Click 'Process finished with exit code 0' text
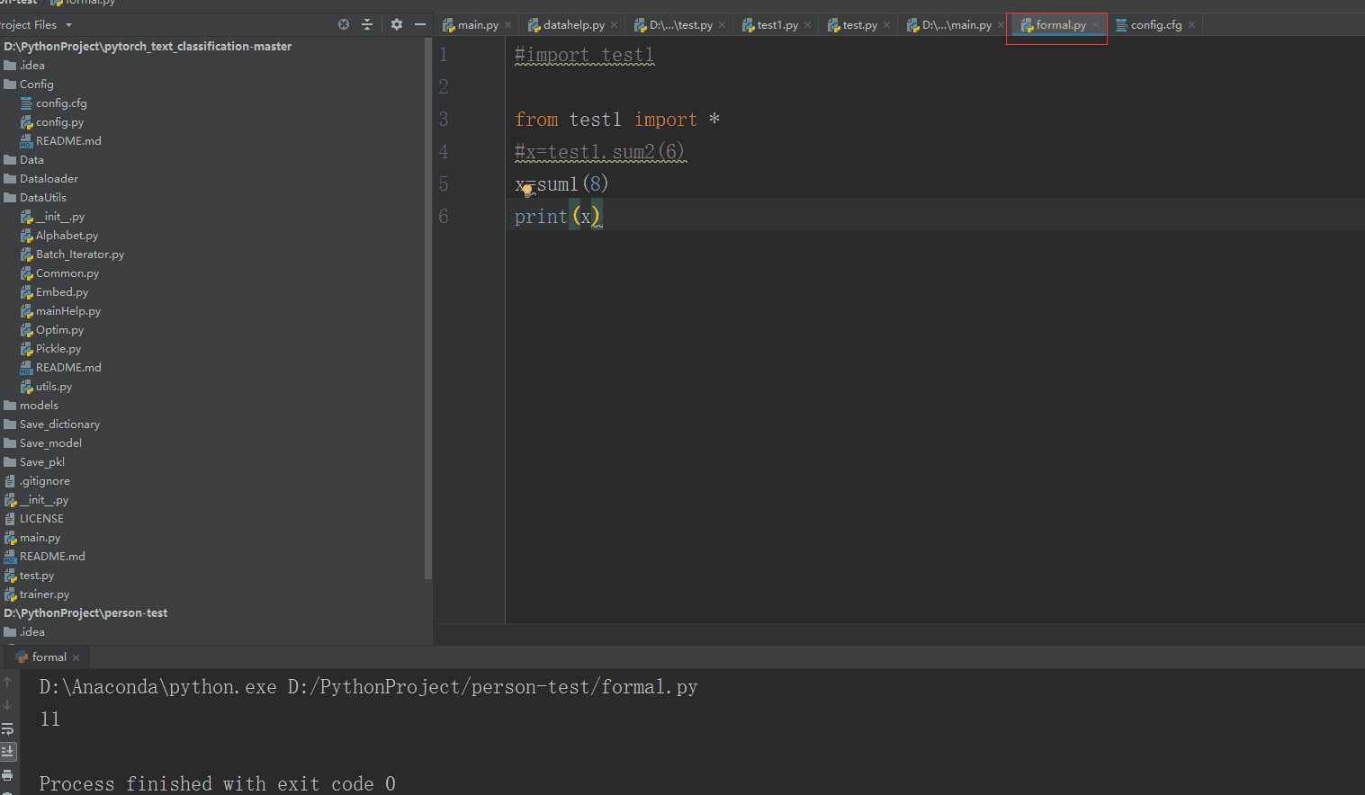1365x795 pixels. [x=217, y=784]
